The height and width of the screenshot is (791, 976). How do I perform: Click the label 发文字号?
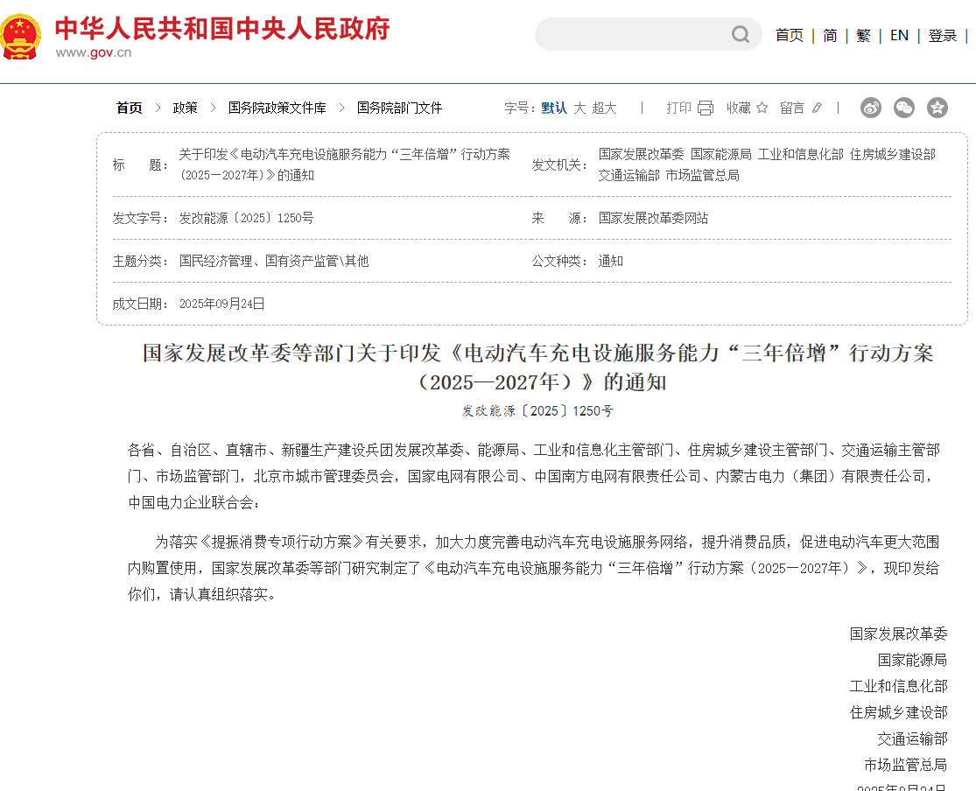click(140, 218)
